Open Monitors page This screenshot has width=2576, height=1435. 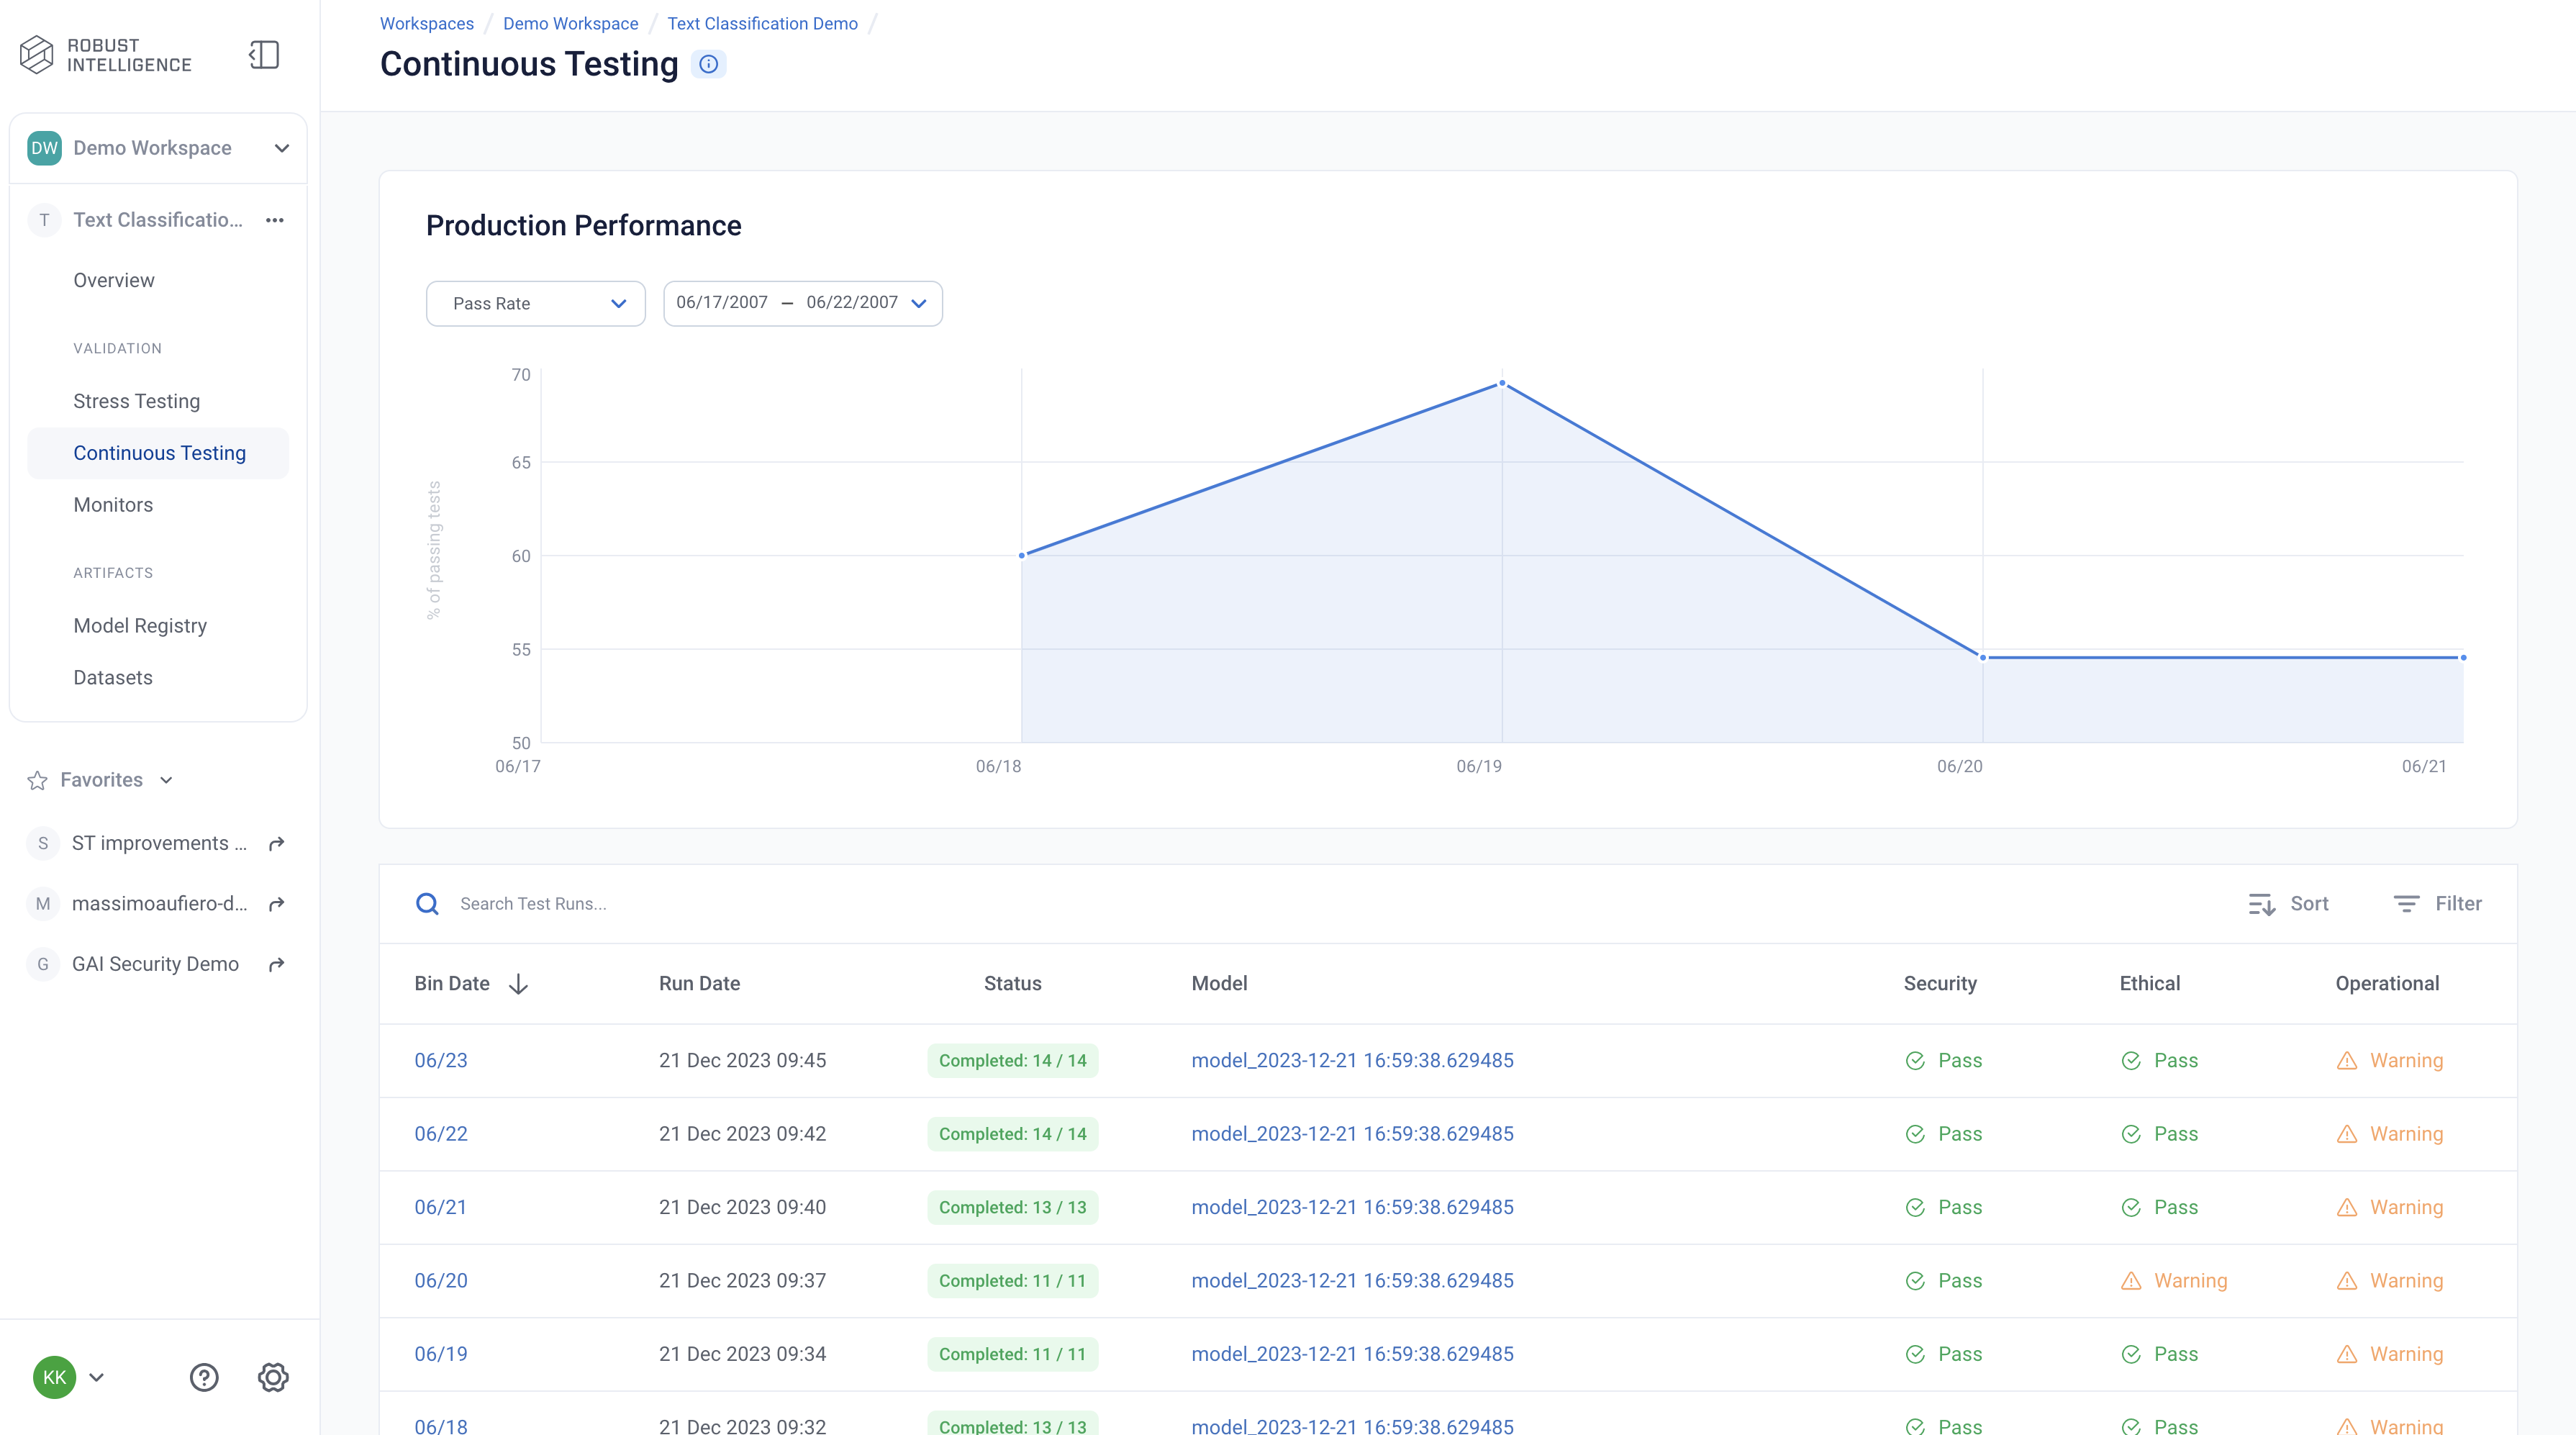113,505
